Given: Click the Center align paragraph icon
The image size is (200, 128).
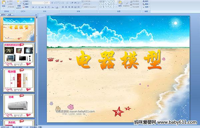Looking at the screenshot, I should (x=66, y=7).
